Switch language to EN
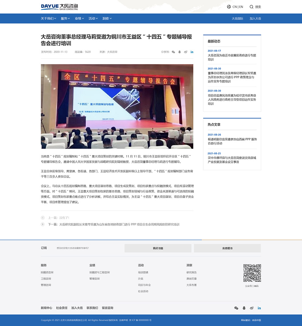This screenshot has width=302, height=326. click(241, 7)
